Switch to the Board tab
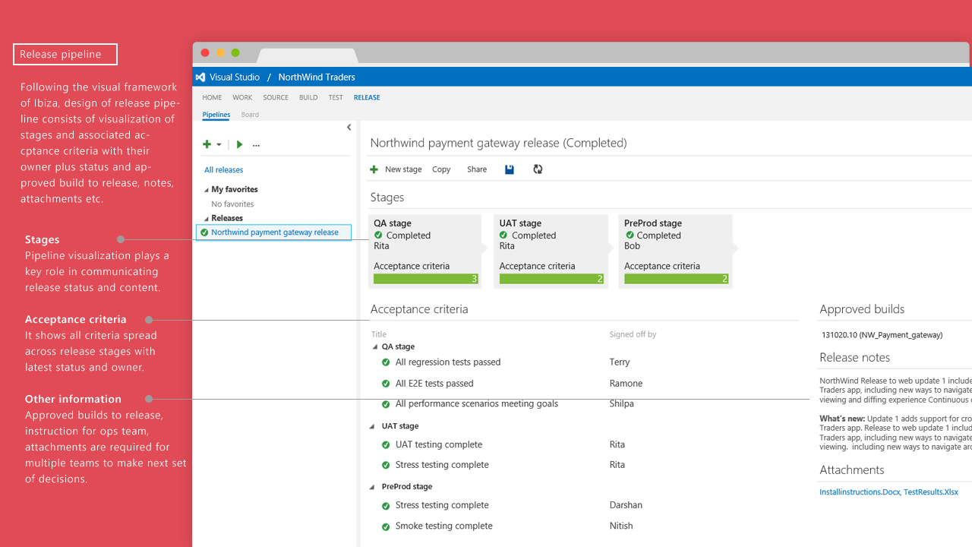 [x=250, y=115]
